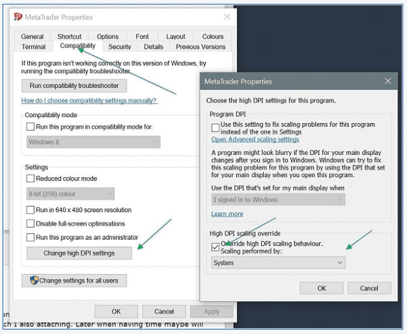Enable Run in 640 x 480 screen resolution
Screen dimensions: 407x334
point(31,210)
